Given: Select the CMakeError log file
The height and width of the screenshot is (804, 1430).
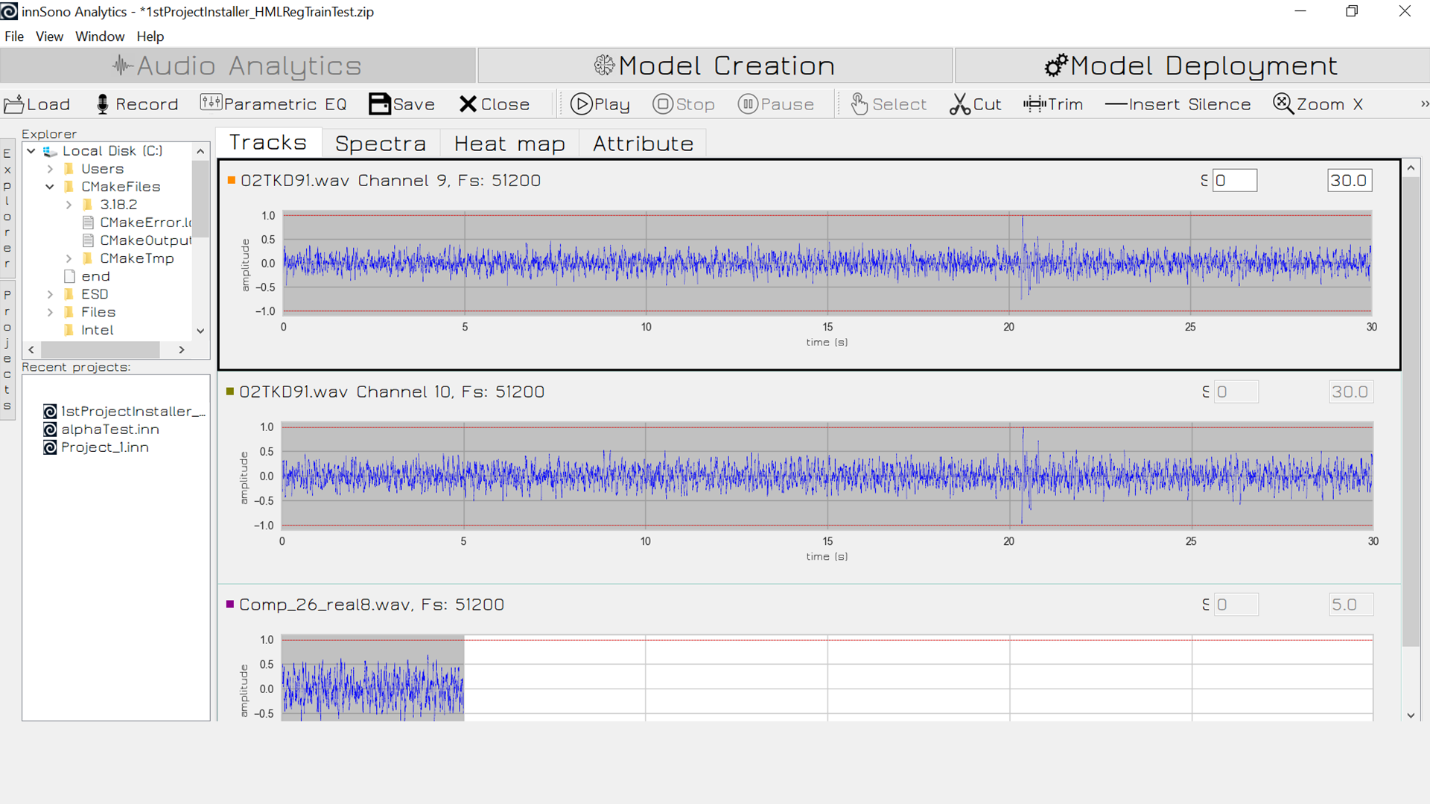Looking at the screenshot, I should coord(137,223).
